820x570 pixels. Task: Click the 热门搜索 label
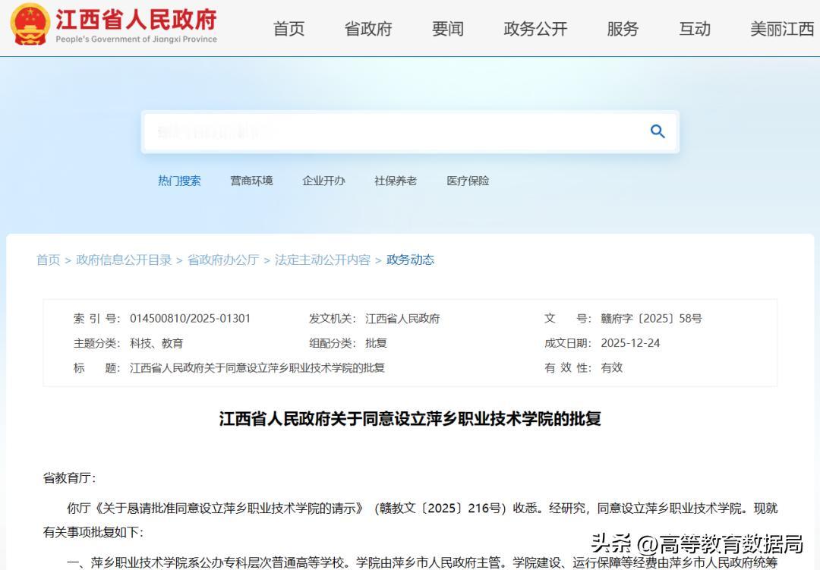179,181
